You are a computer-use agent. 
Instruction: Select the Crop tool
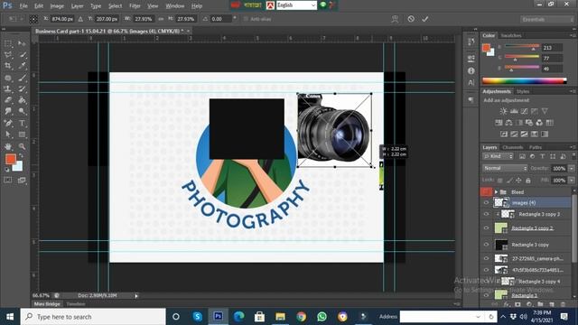[x=8, y=66]
